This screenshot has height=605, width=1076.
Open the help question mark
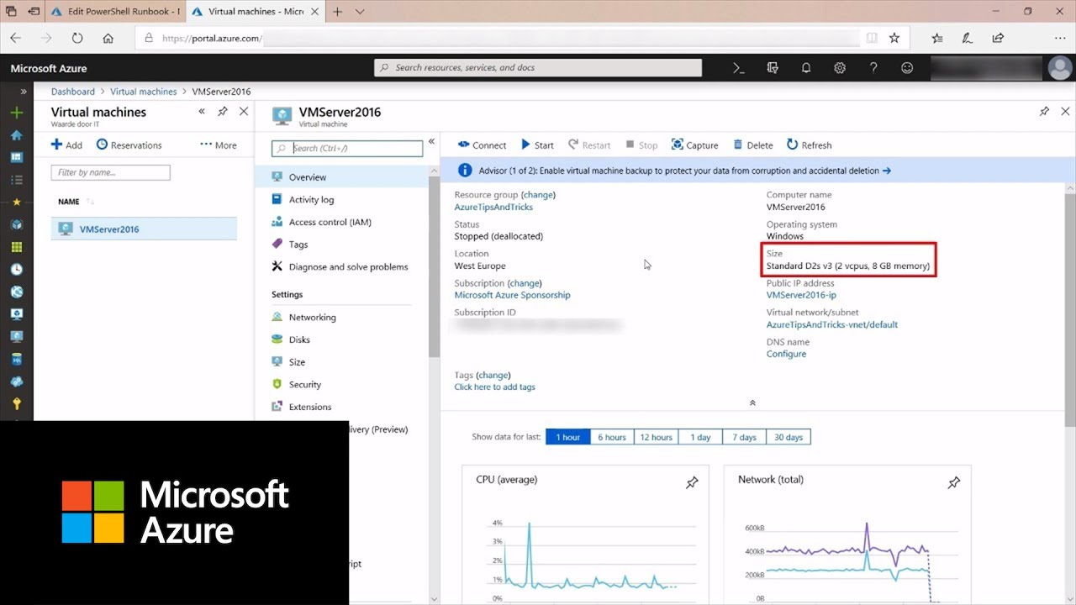873,68
